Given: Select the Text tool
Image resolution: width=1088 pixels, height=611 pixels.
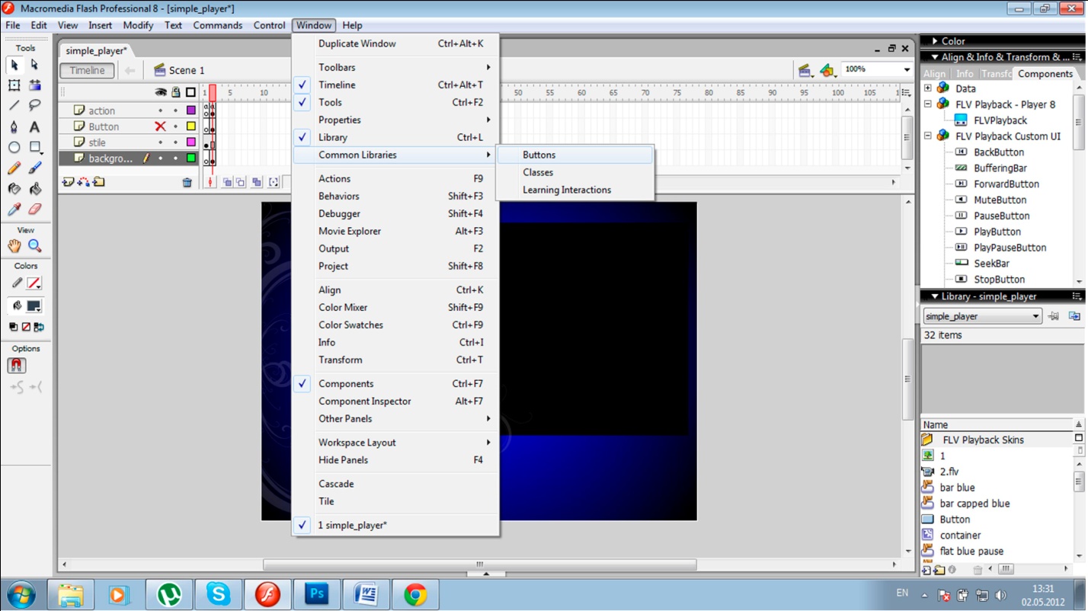Looking at the screenshot, I should tap(34, 126).
